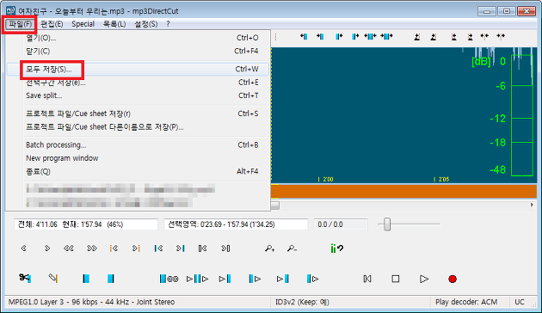
Task: Click the scrollbar right arrow
Action: pos(532,205)
